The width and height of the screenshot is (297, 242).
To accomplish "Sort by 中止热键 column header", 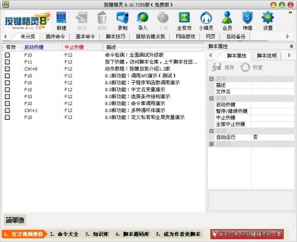I will tap(82, 47).
